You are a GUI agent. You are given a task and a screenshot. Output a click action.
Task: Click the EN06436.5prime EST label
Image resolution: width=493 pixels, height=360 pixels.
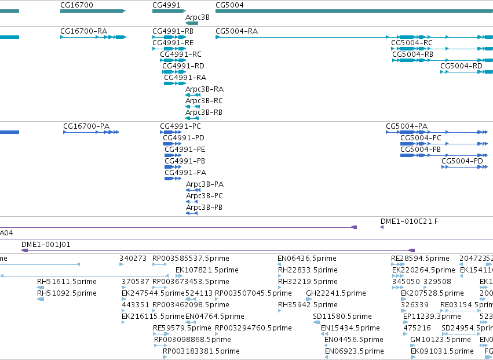point(307,259)
